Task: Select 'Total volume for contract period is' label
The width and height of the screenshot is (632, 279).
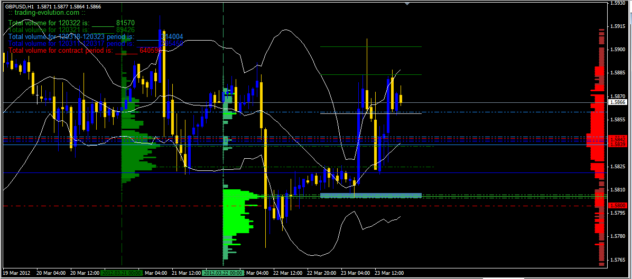Action: click(x=60, y=51)
